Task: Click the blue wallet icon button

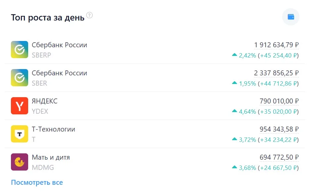Action: [291, 17]
